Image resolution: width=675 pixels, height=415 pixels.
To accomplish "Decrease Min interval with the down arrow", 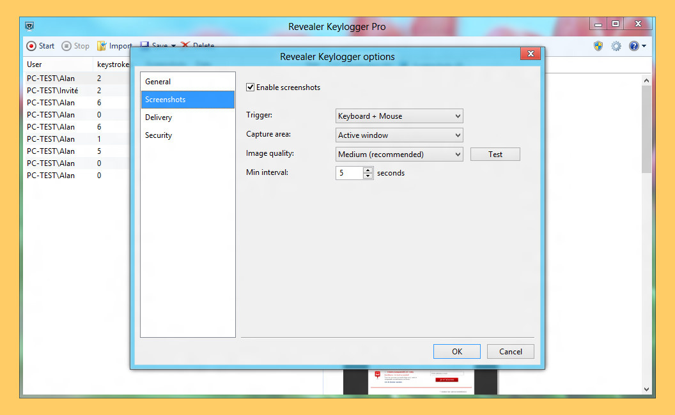I will tap(368, 176).
